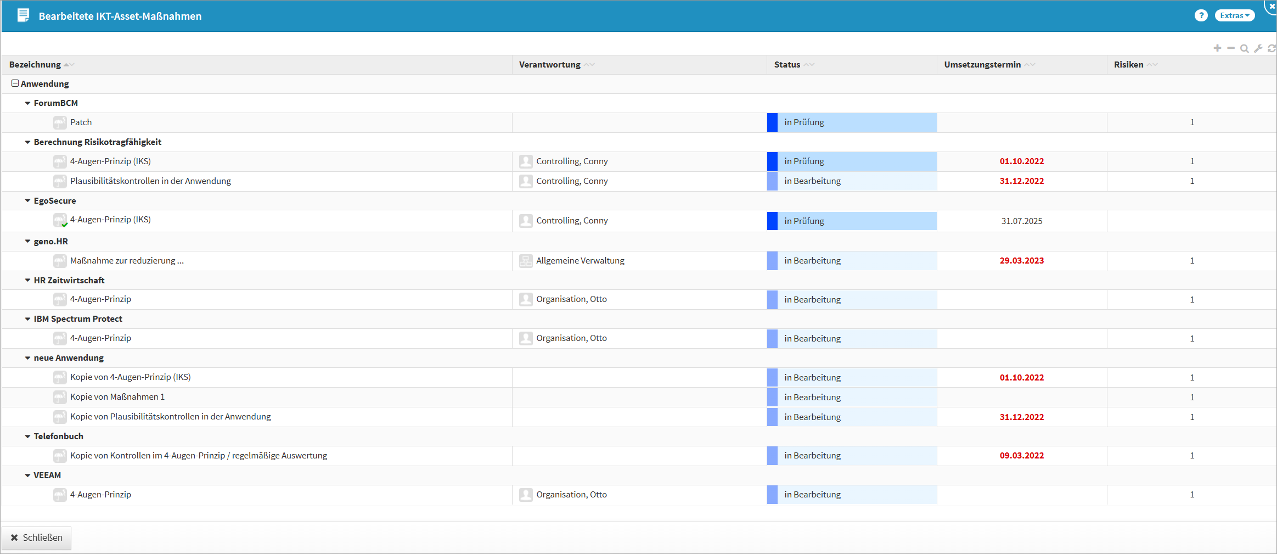Select the 31.07.2025 date cell for EgoSecure
The width and height of the screenshot is (1277, 554).
click(x=1021, y=221)
